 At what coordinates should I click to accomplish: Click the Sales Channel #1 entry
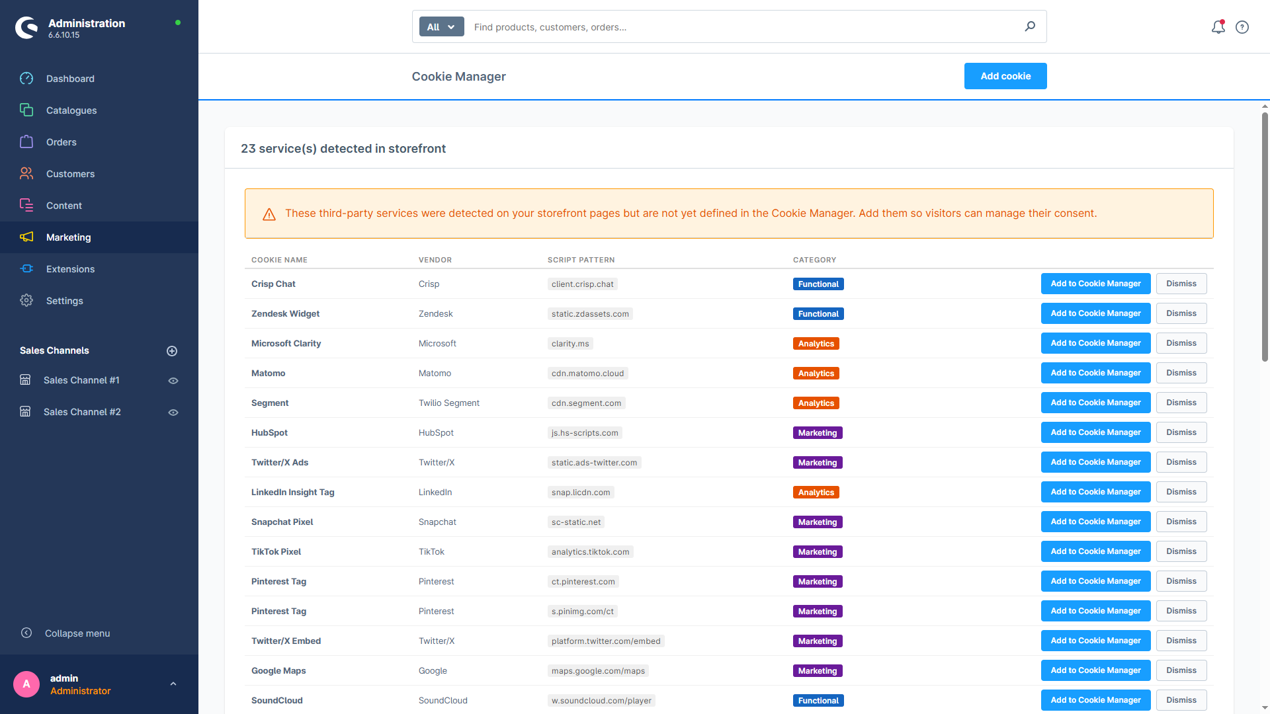coord(81,380)
